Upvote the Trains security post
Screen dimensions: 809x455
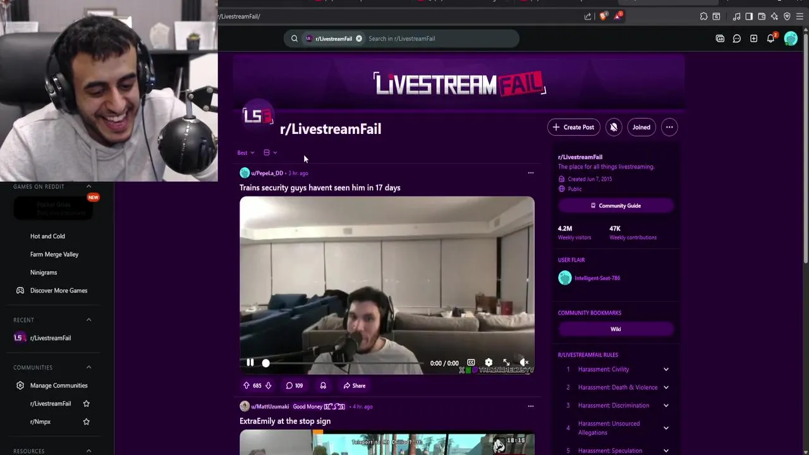(x=246, y=385)
